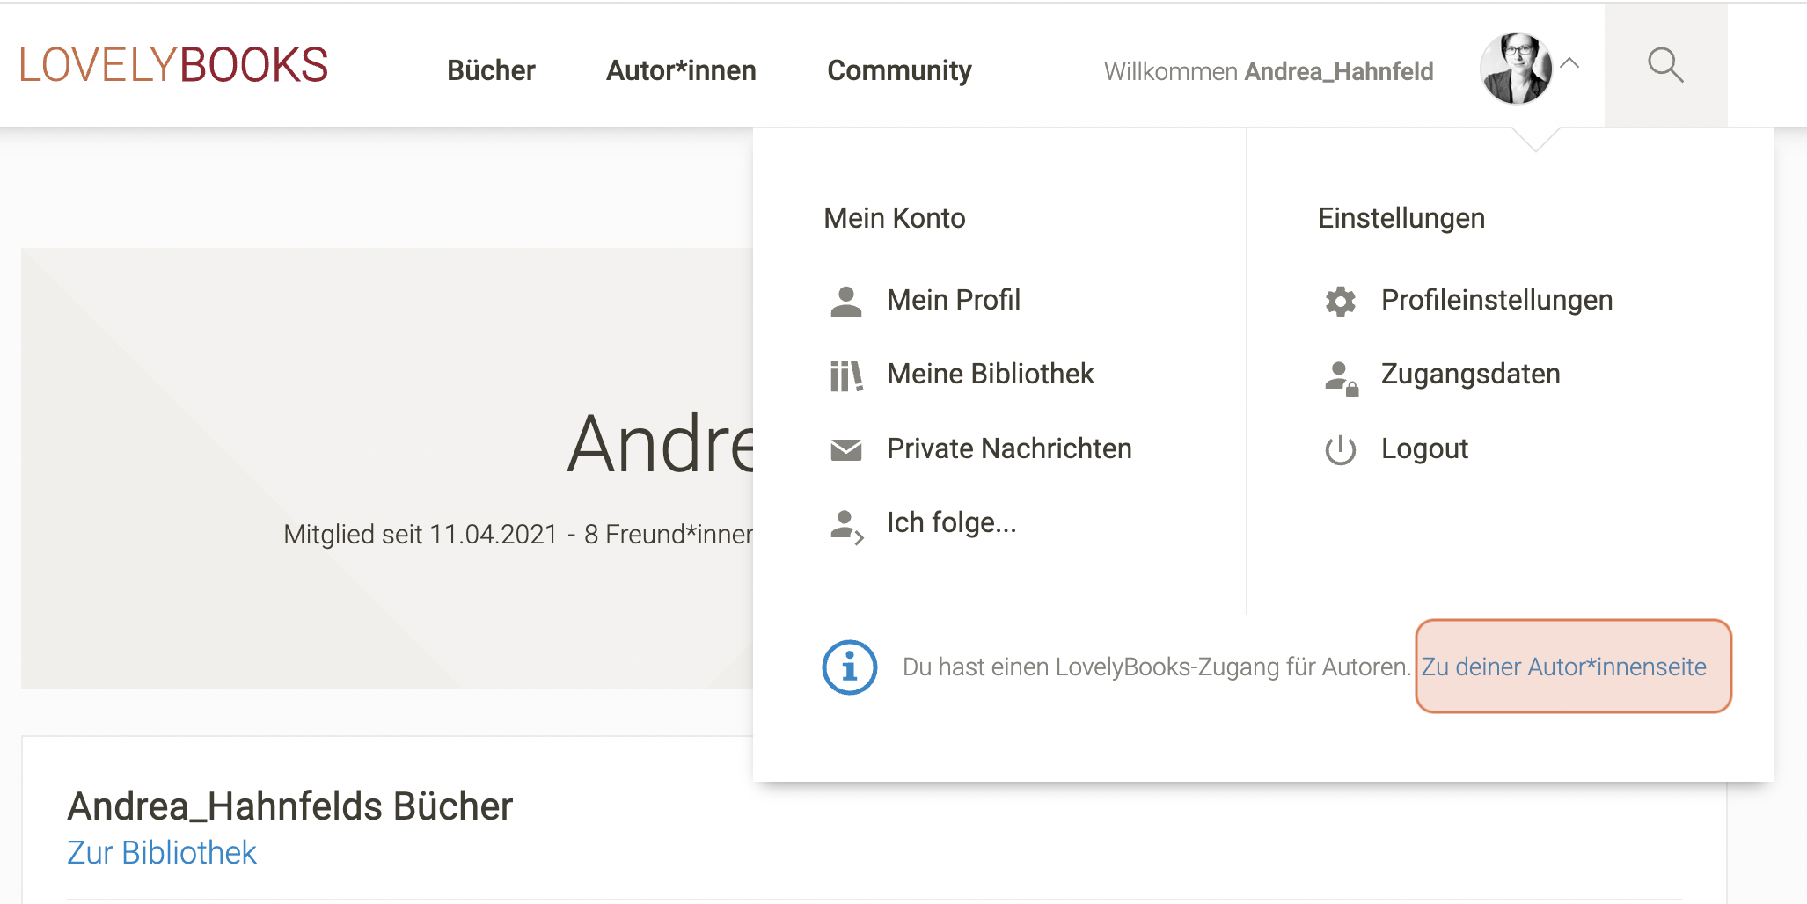The image size is (1807, 904).
Task: Click the Mein Konto heading
Action: (x=895, y=218)
